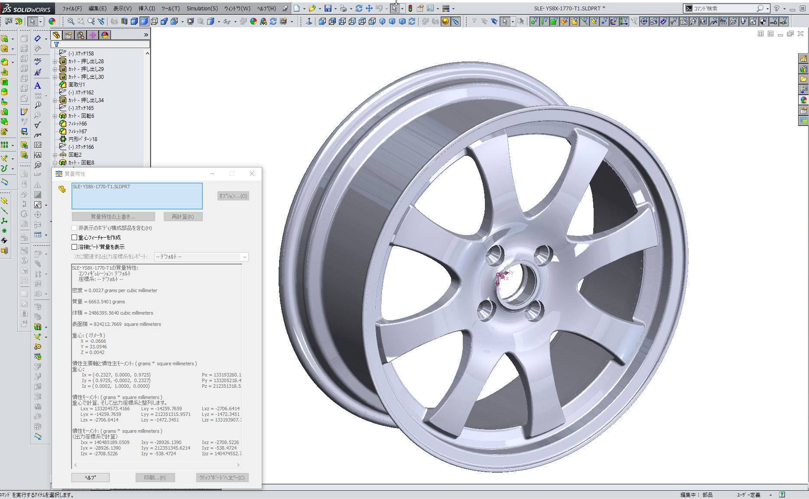Click the Spell Checker ABC icon

[38, 61]
